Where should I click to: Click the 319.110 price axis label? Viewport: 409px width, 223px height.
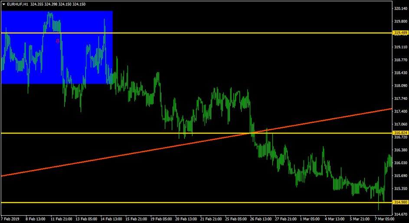401,47
